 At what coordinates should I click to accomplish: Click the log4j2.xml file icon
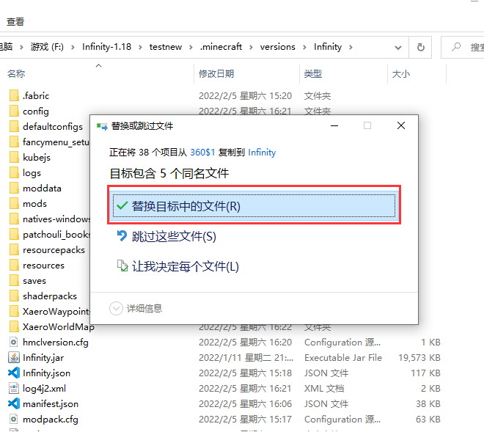click(x=14, y=389)
